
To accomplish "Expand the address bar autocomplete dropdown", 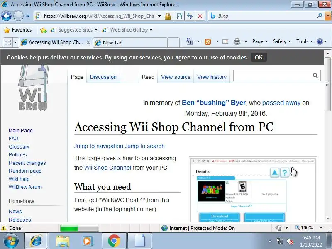I will [x=159, y=16].
